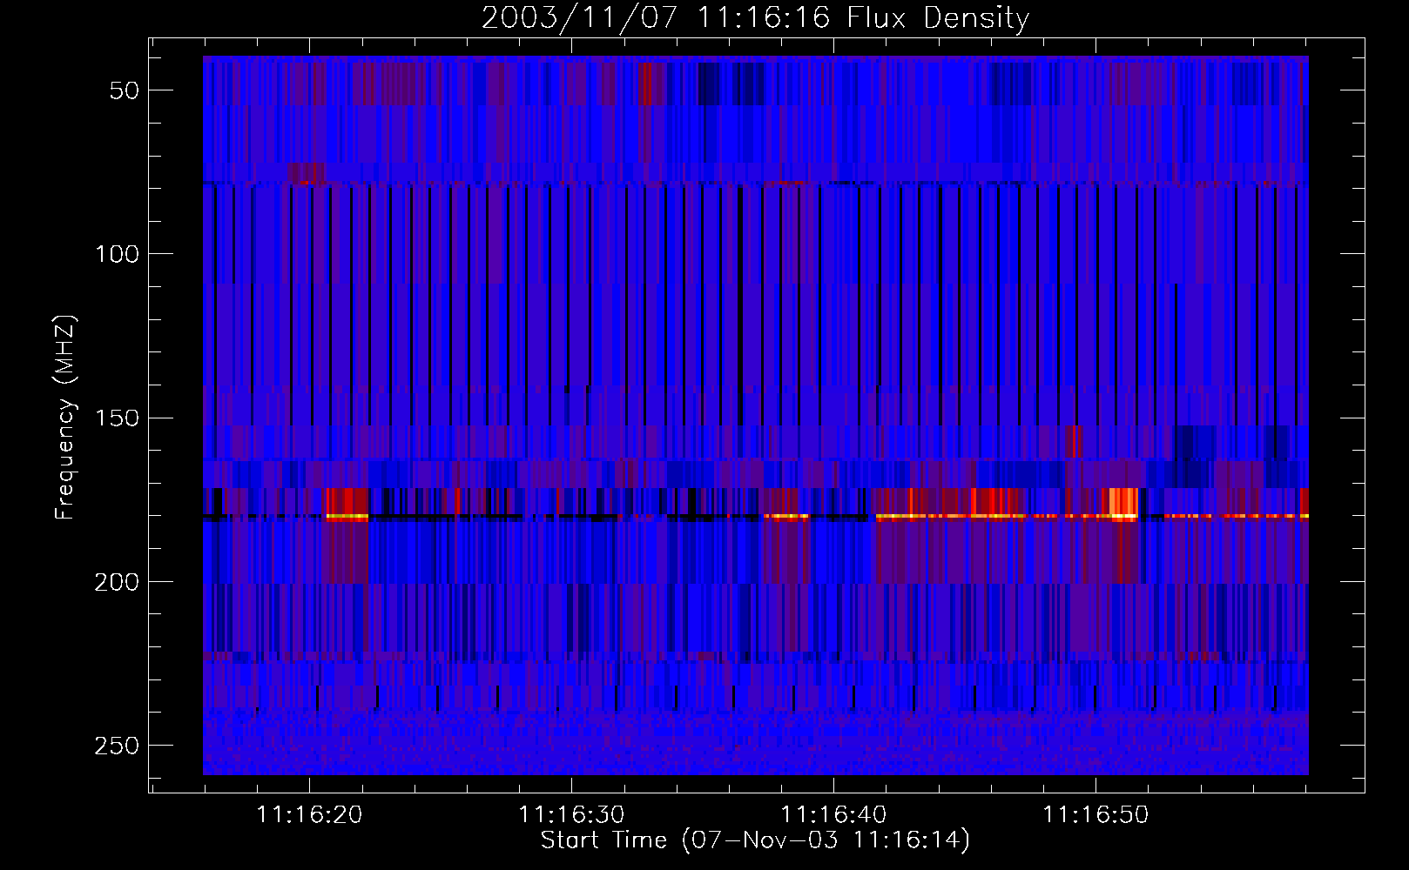
Task: Click the 11:16:20 time tick label
Action: [309, 815]
